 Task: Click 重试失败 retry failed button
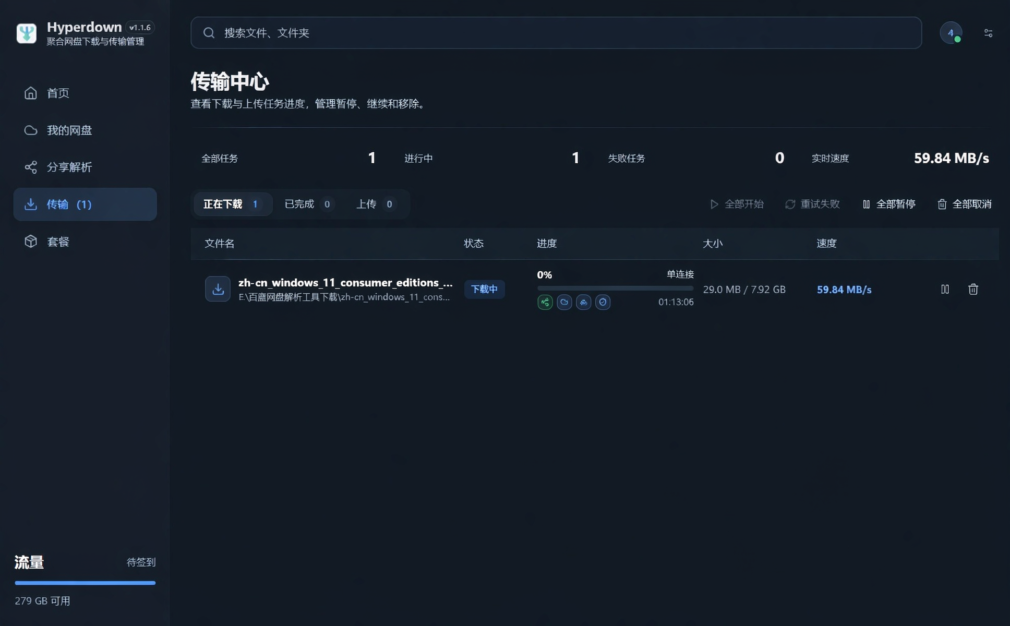(812, 204)
